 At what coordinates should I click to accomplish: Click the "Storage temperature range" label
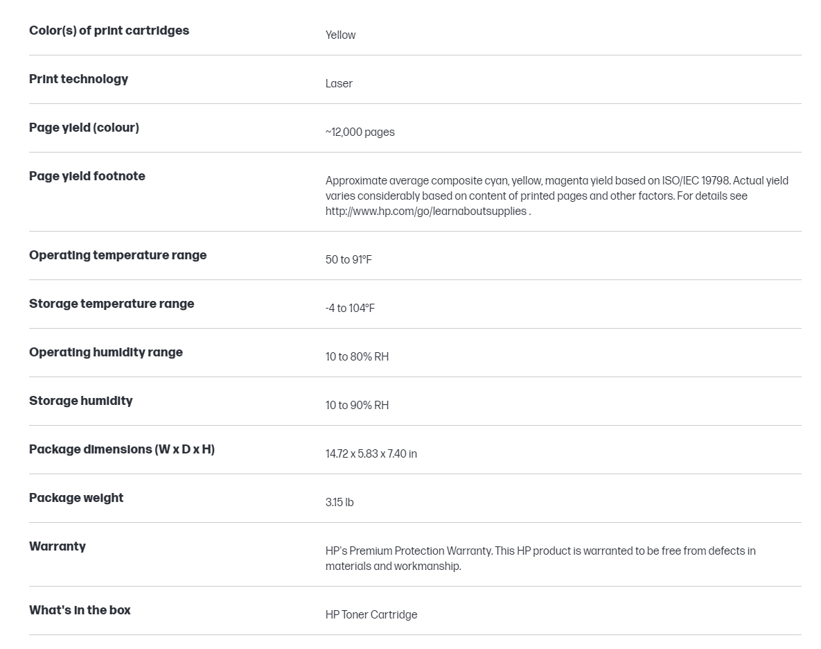click(112, 304)
